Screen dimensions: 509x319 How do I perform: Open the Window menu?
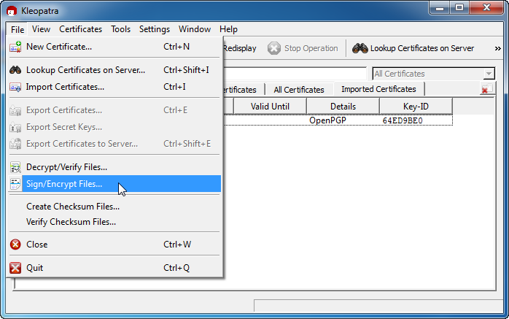click(x=195, y=29)
